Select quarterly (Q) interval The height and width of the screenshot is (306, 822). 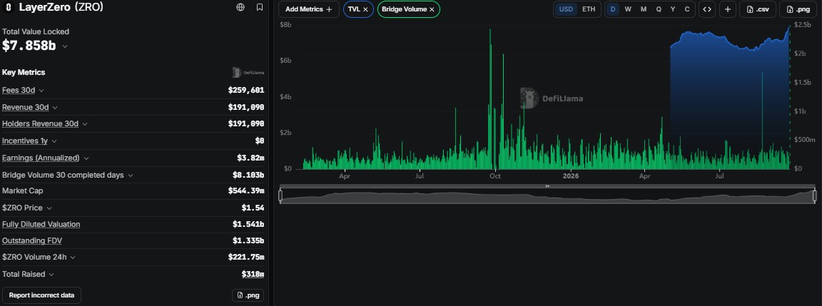659,9
